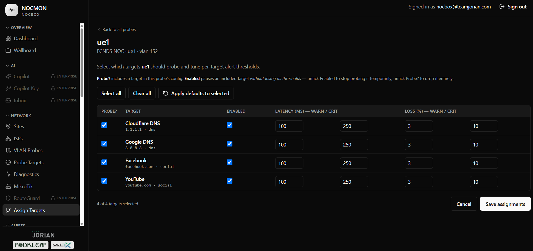Image resolution: width=533 pixels, height=251 pixels.
Task: Click the Clear all button
Action: point(142,93)
